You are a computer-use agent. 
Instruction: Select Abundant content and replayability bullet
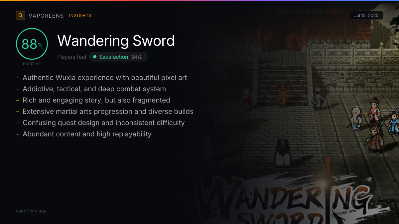click(x=87, y=134)
